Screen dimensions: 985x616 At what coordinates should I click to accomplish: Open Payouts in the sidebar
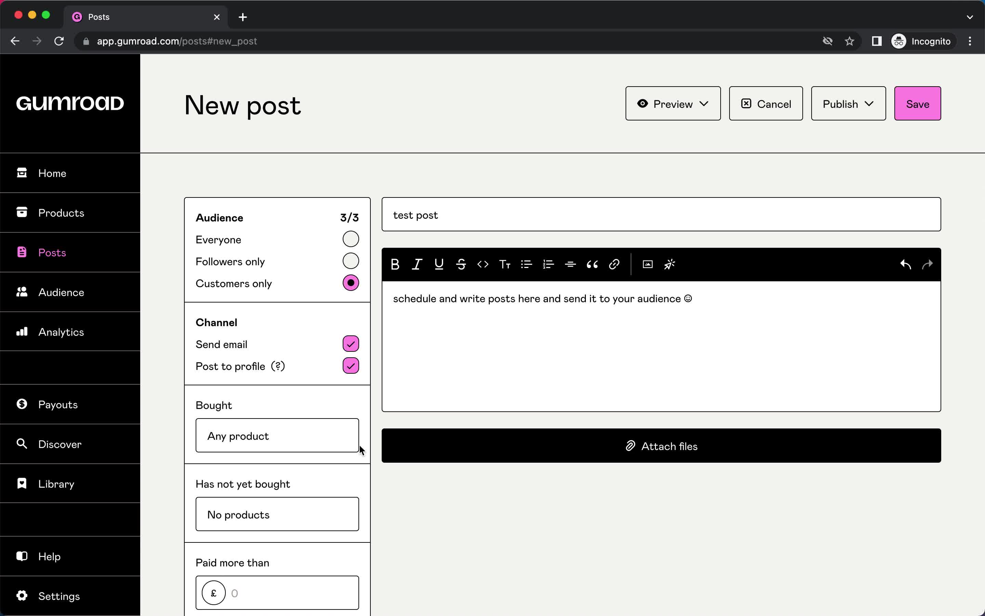pyautogui.click(x=70, y=405)
